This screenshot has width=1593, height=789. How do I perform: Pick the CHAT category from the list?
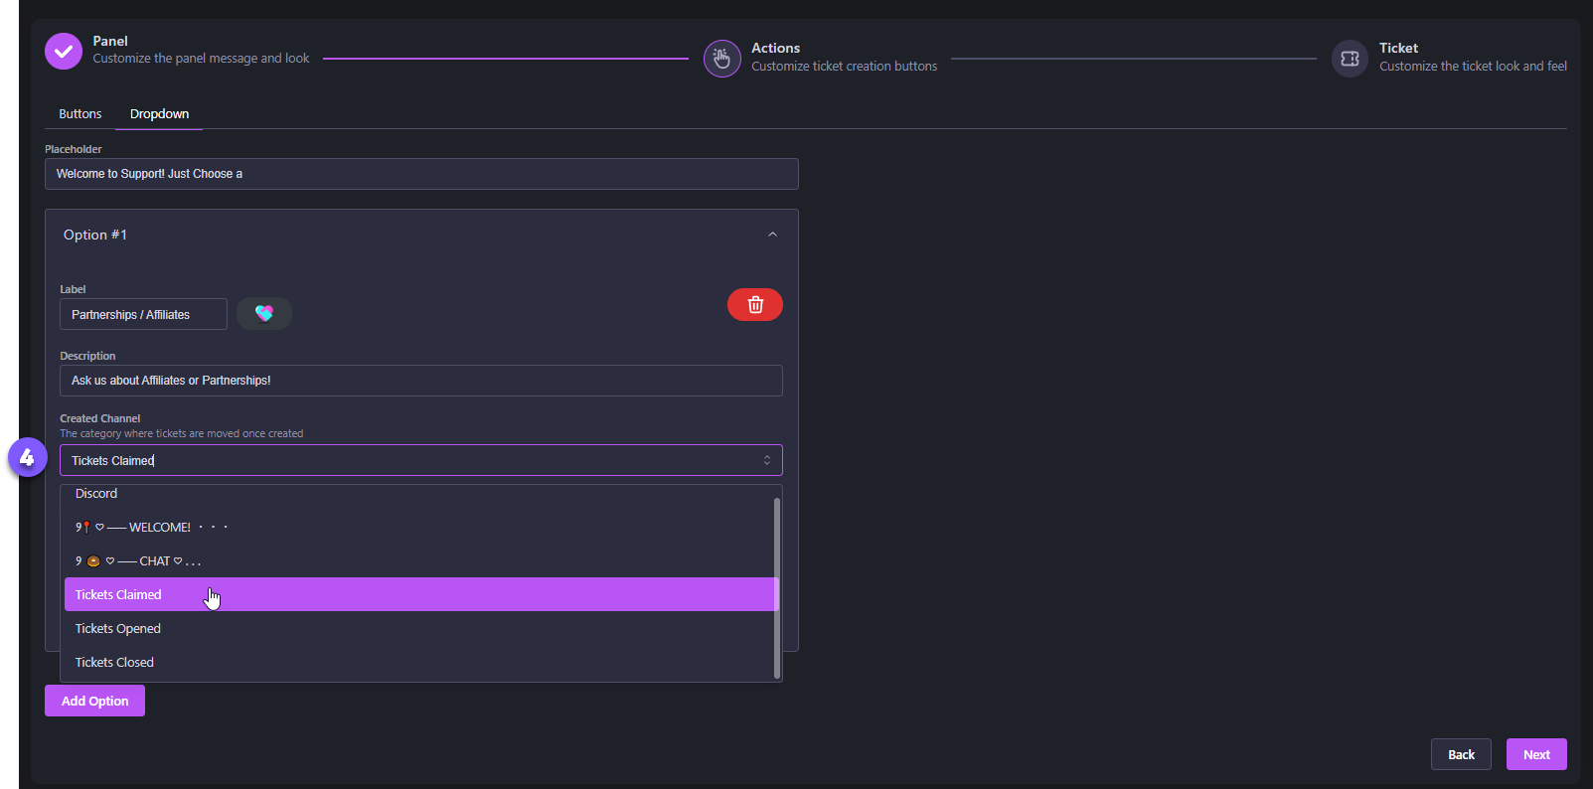pyautogui.click(x=154, y=561)
